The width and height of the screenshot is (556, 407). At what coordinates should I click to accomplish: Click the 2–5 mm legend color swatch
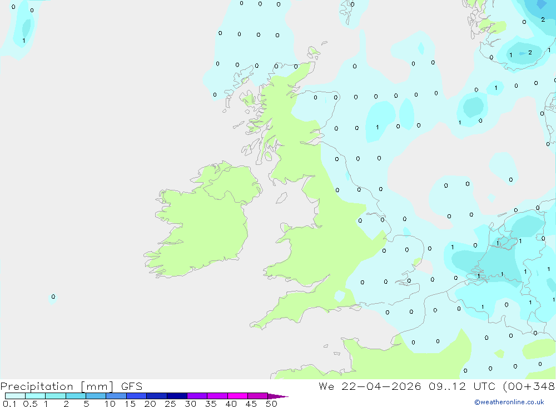click(x=76, y=396)
